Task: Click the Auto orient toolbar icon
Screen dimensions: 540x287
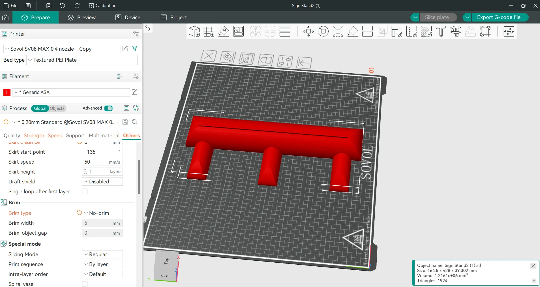Action: pyautogui.click(x=224, y=31)
